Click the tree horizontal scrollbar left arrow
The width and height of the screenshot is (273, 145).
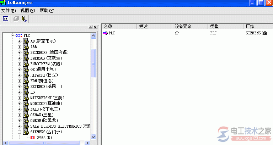tap(5, 143)
